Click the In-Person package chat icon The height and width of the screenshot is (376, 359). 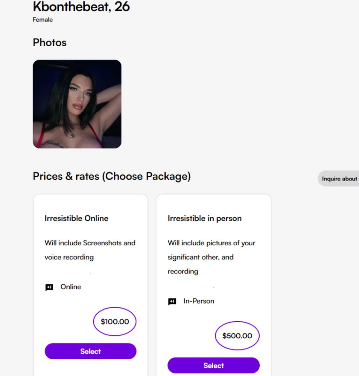tap(172, 302)
